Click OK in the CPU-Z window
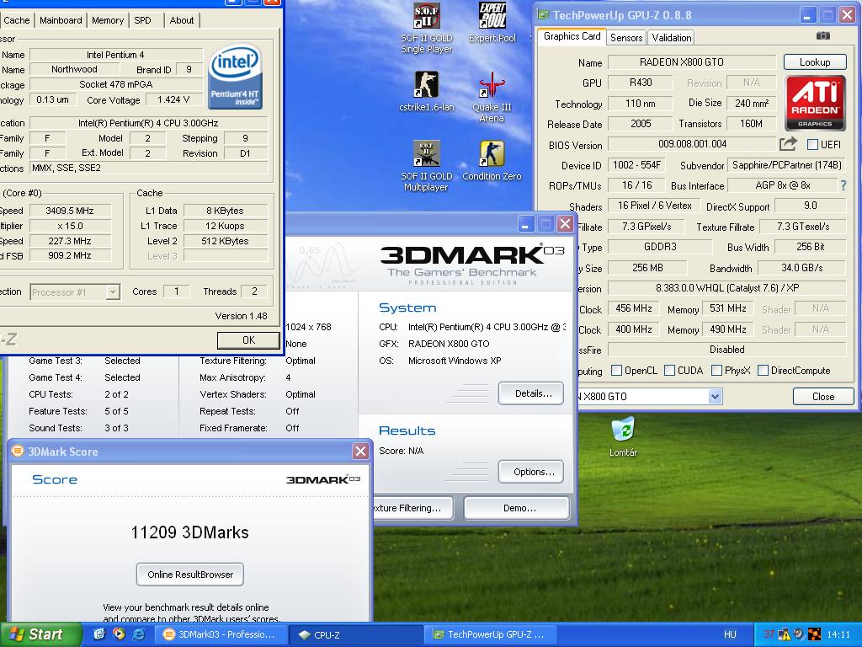The width and height of the screenshot is (862, 647). (x=248, y=340)
